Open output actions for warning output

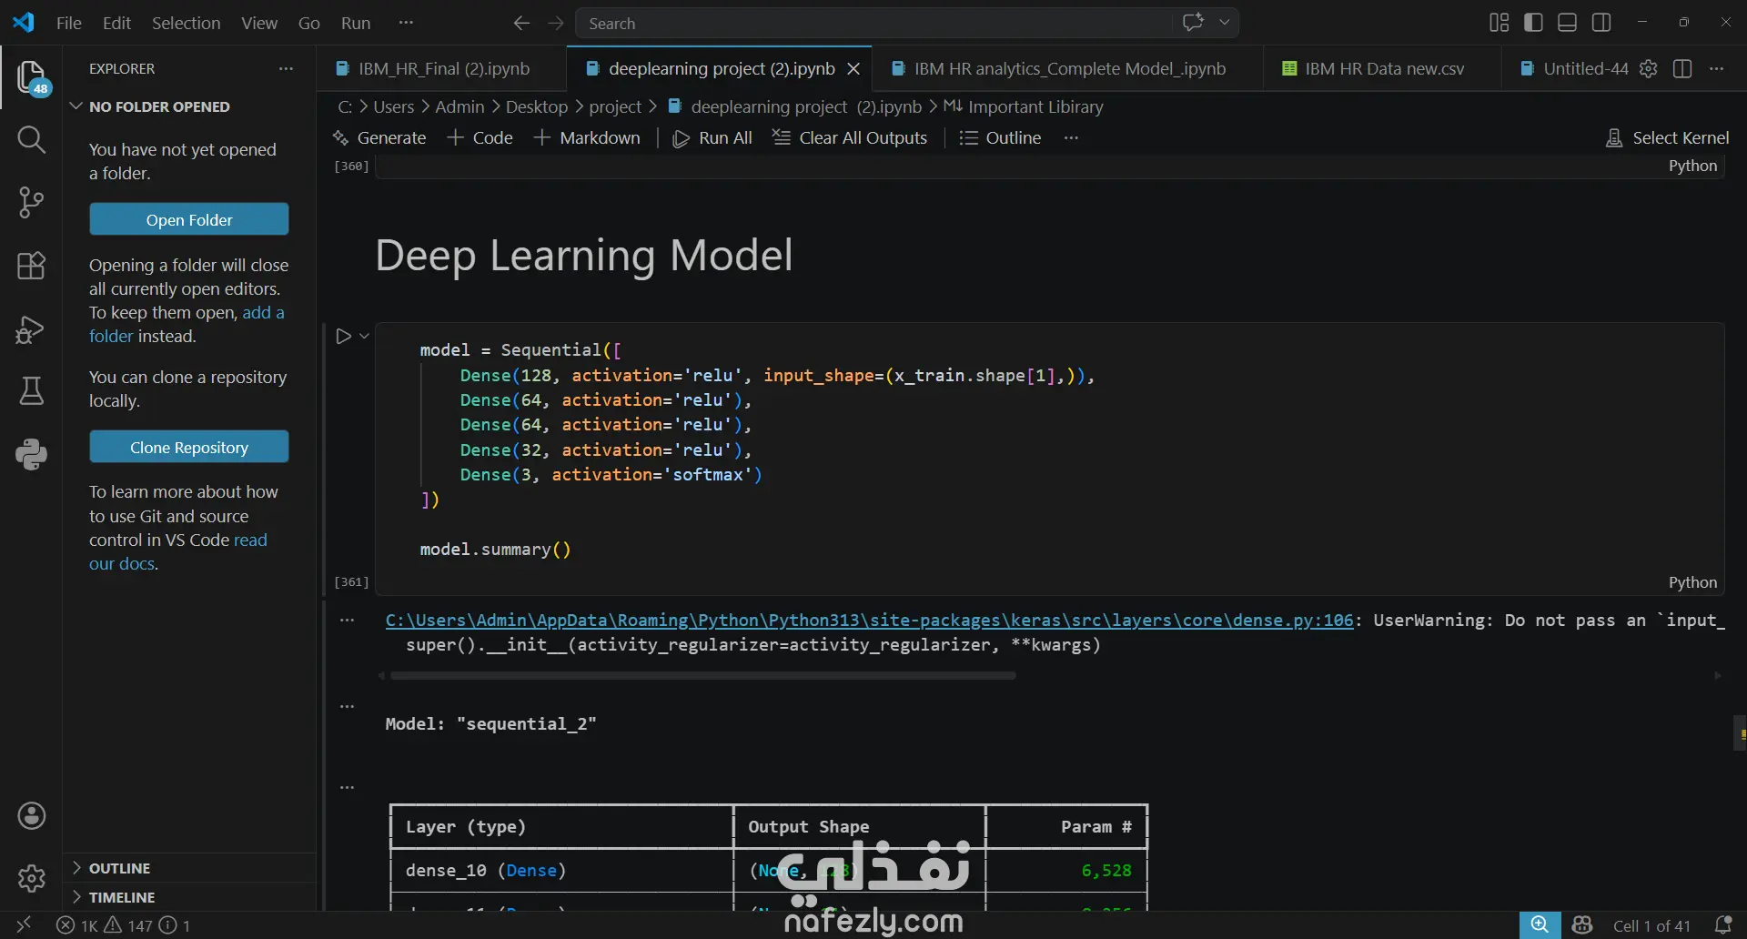(347, 620)
